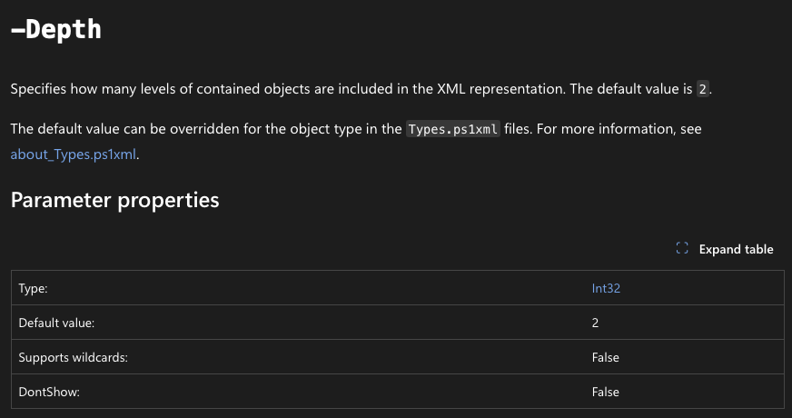Open the Int32 type link
This screenshot has height=418, width=792.
606,288
